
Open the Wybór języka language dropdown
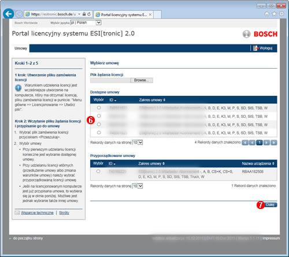point(86,23)
